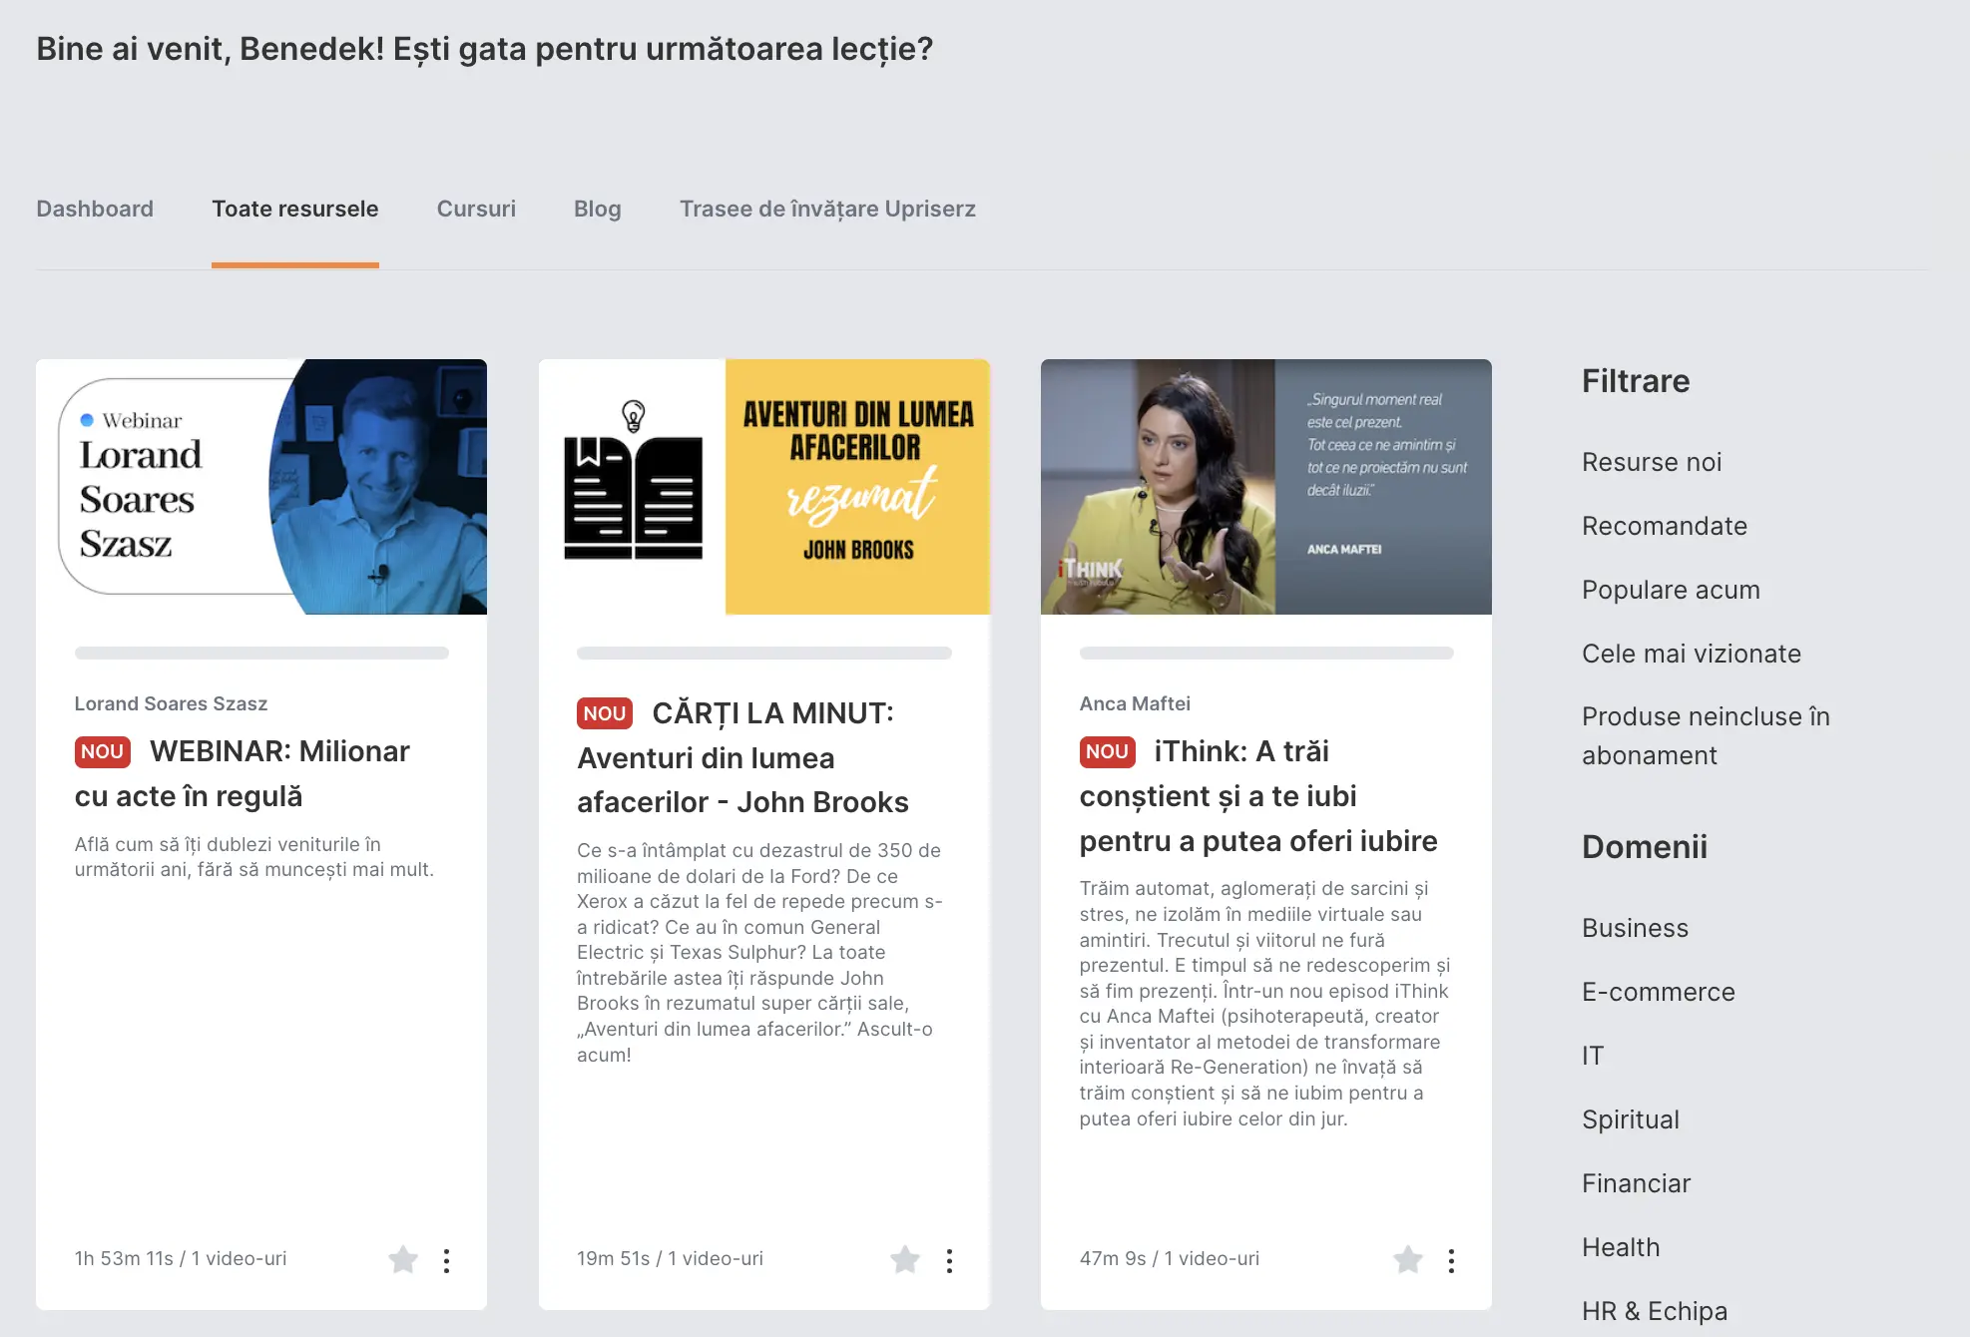Filter by Recomandate resources
Viewport: 1970px width, 1337px height.
click(x=1665, y=526)
